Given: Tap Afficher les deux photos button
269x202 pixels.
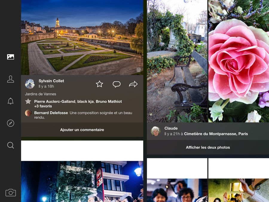Looking at the screenshot, I should point(208,147).
